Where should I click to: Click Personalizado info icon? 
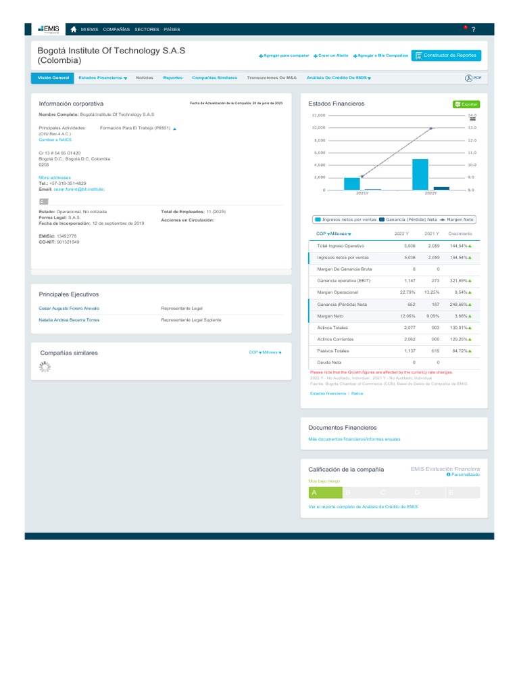pos(449,474)
